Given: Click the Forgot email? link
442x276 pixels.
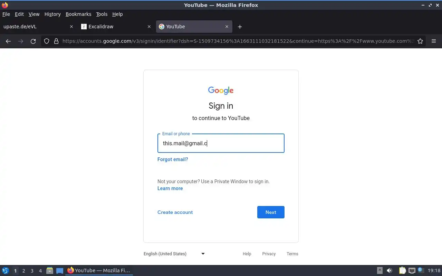Looking at the screenshot, I should tap(173, 159).
